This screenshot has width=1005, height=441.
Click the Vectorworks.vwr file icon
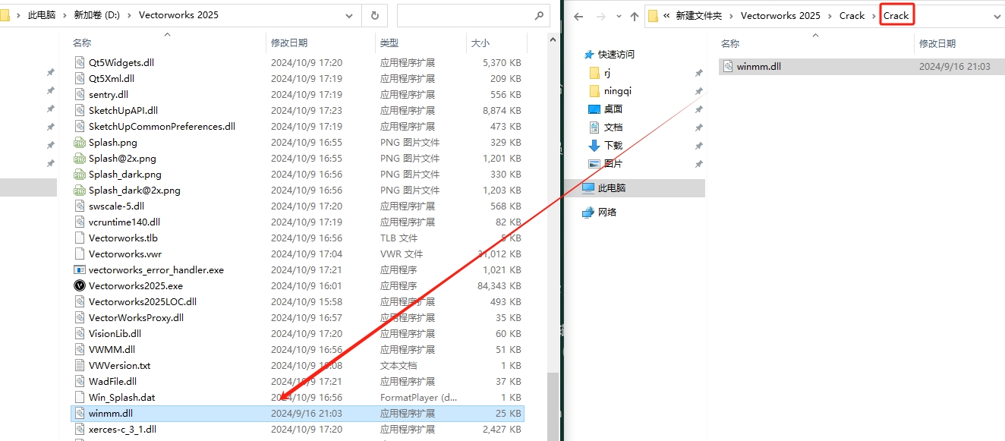point(80,254)
